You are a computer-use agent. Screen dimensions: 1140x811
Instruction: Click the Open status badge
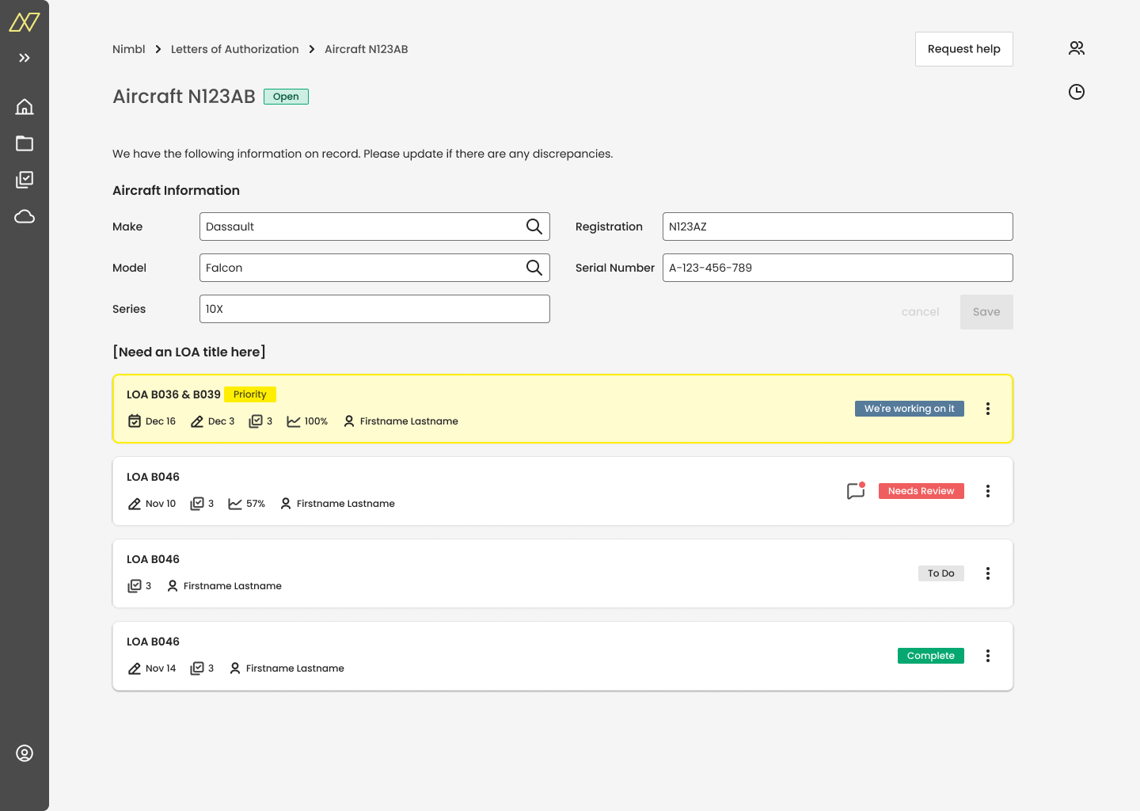(x=286, y=97)
